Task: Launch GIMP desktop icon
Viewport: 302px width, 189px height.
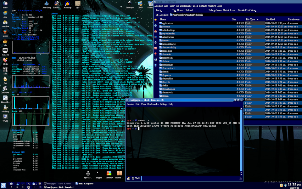Action: 140,4
